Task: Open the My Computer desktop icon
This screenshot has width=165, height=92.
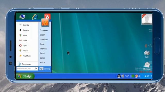Action: (22, 17)
